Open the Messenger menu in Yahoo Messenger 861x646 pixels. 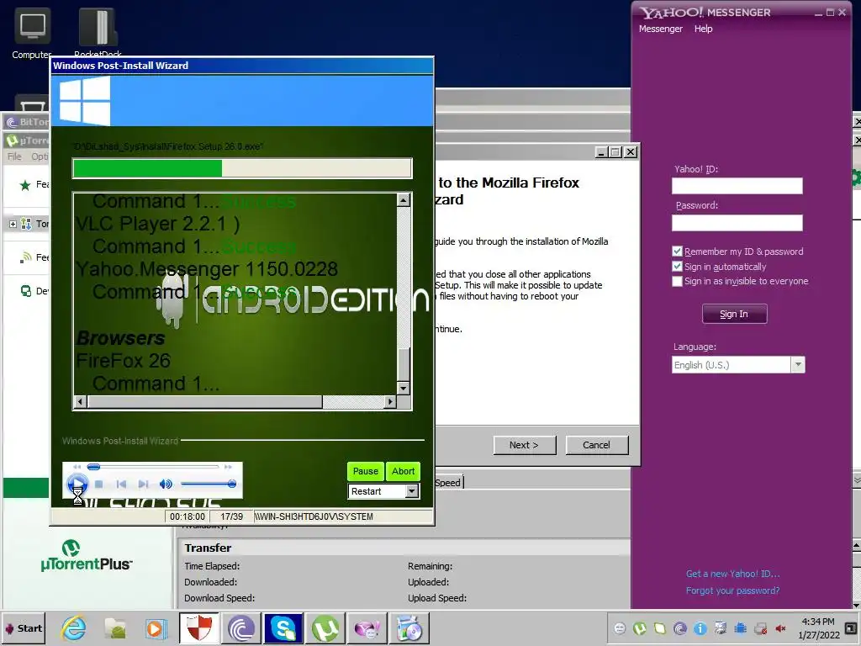click(661, 29)
